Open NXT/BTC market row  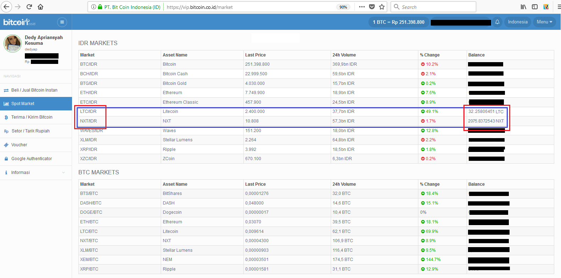pyautogui.click(x=316, y=241)
